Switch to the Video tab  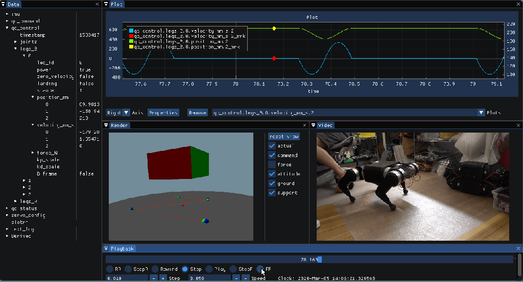point(325,125)
